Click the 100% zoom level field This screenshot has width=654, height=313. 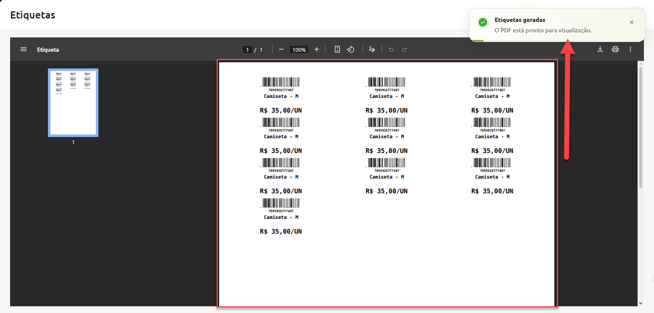299,50
